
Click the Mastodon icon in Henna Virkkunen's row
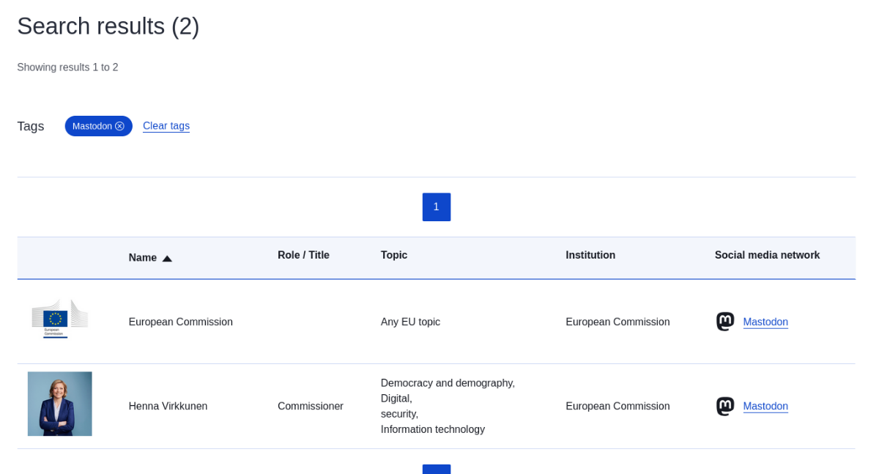pyautogui.click(x=725, y=406)
